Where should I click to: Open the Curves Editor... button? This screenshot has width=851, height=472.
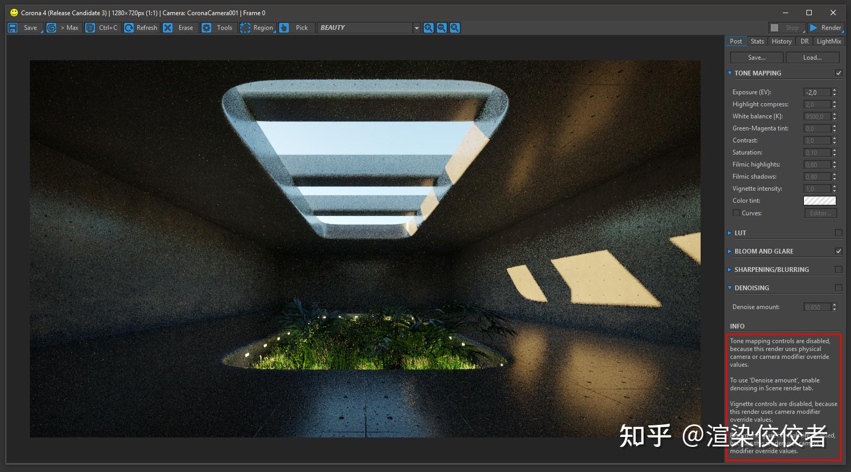pyautogui.click(x=821, y=213)
